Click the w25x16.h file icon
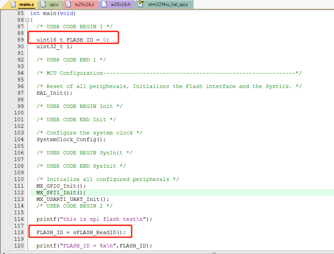Screen dimensions: 334x254 tap(104, 4)
